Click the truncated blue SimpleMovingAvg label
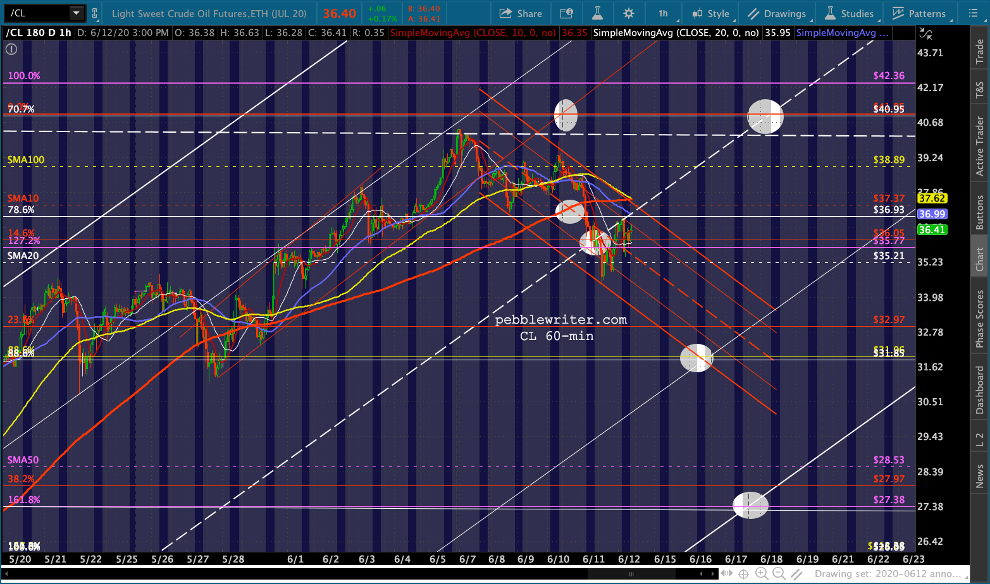The height and width of the screenshot is (584, 990). pyautogui.click(x=842, y=33)
